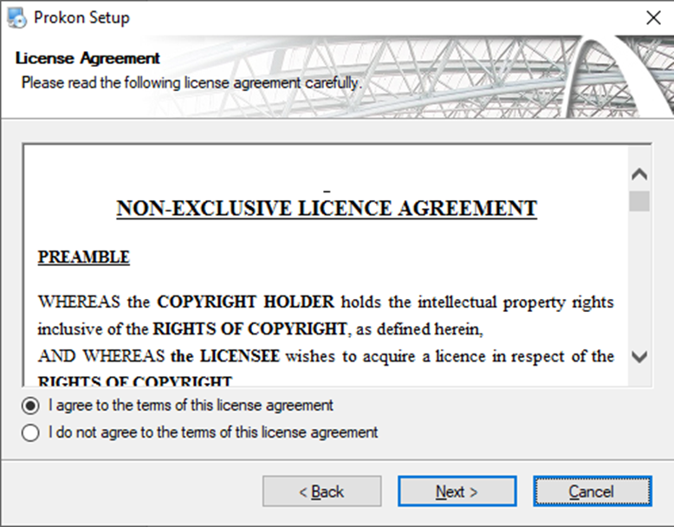Image resolution: width=674 pixels, height=527 pixels.
Task: Cancel the Prokon installation
Action: click(592, 491)
